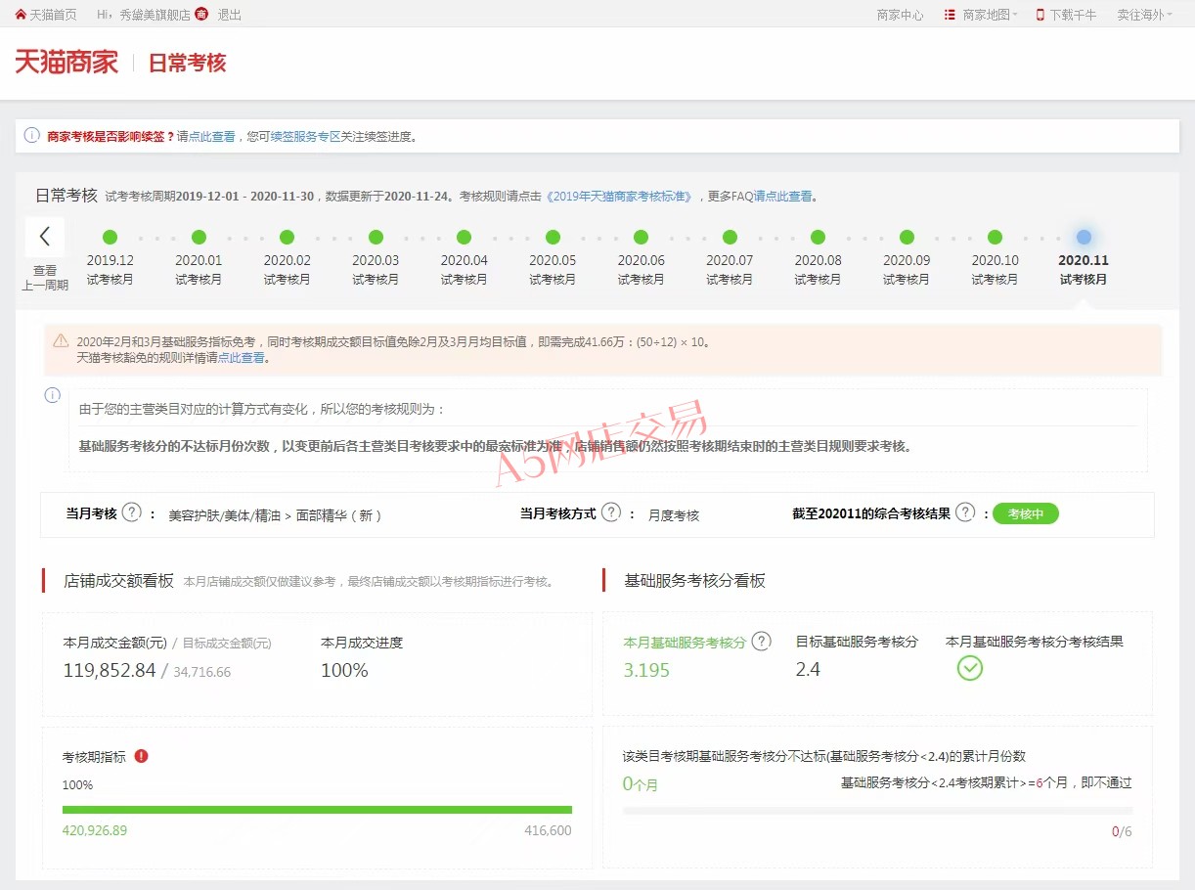
Task: Click red alert icon beside 考核期指标
Action: [x=142, y=756]
